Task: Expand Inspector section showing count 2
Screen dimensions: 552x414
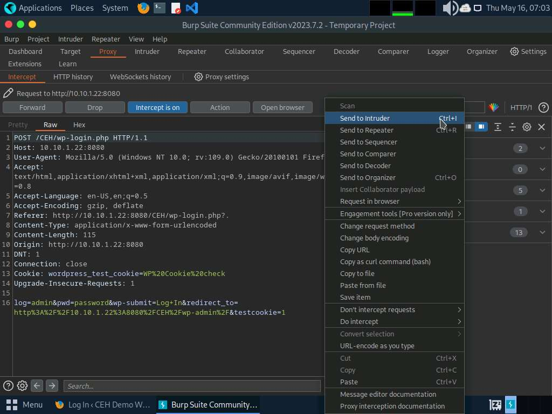Action: pos(542,148)
